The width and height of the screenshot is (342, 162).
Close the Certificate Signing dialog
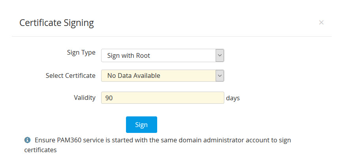pyautogui.click(x=321, y=22)
